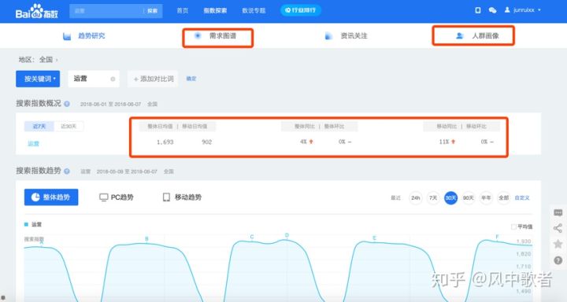Click the 1,693 overall daily average value
The width and height of the screenshot is (567, 302).
tap(165, 142)
